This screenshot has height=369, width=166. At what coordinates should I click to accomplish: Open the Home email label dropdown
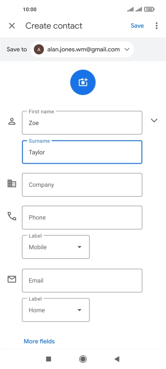56,310
